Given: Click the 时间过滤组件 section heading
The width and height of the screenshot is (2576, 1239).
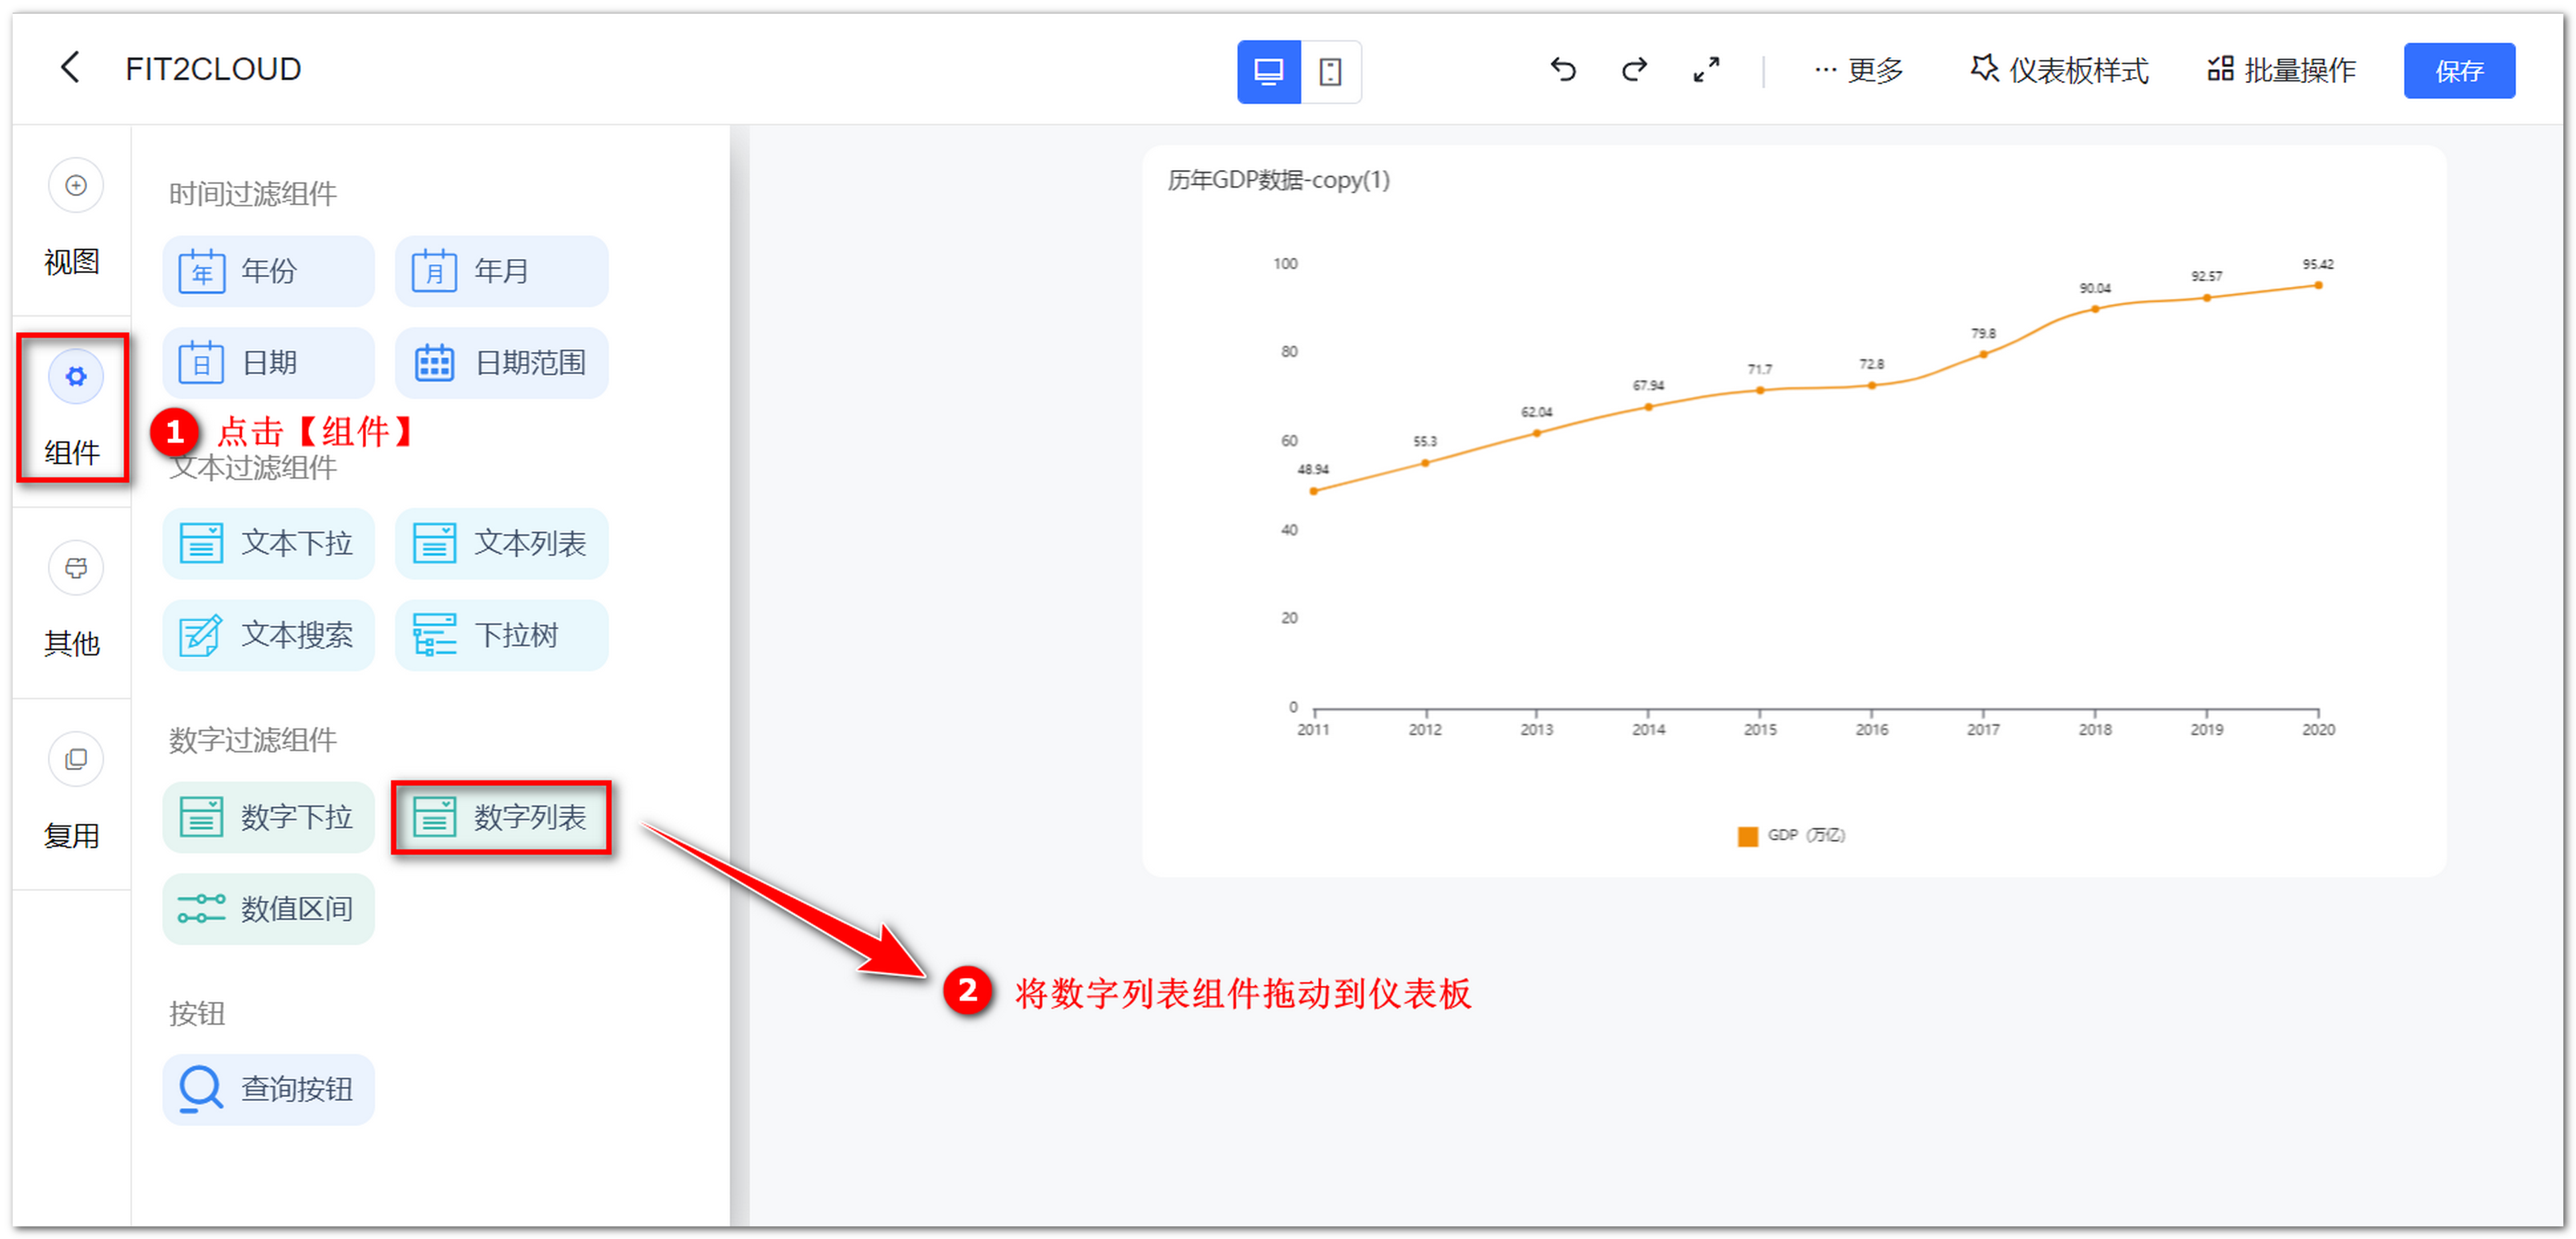Looking at the screenshot, I should click(x=252, y=194).
